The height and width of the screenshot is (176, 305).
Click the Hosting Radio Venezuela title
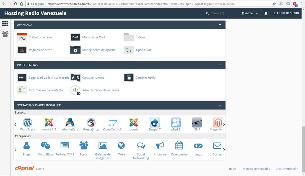click(35, 13)
